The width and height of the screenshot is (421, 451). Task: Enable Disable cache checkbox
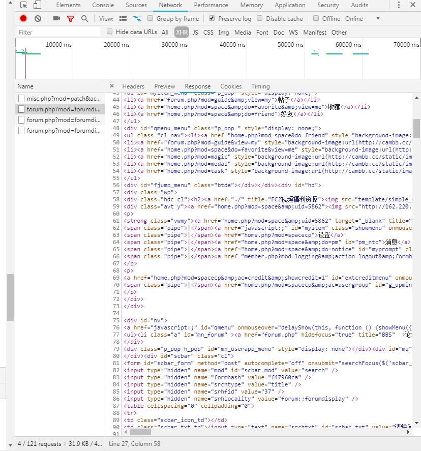pos(259,18)
